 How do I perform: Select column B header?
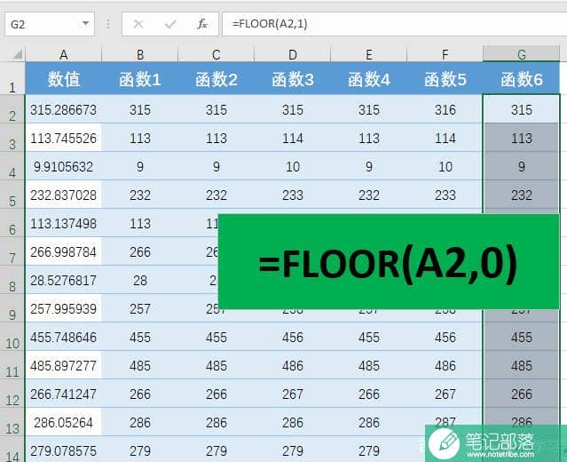click(140, 55)
